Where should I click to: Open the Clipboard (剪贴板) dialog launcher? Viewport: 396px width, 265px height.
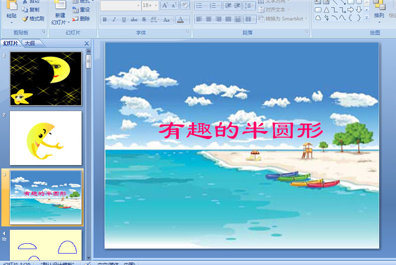[x=44, y=32]
